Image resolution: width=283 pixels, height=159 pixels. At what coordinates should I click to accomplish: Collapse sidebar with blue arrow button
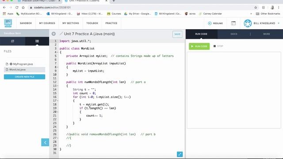(x=45, y=142)
